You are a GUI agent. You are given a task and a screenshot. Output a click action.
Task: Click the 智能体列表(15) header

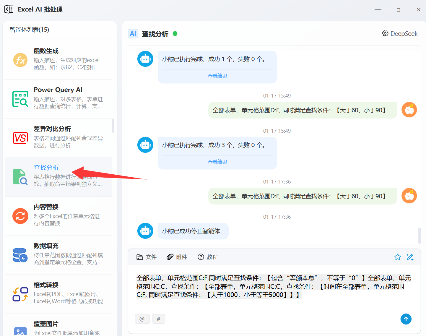pos(29,30)
